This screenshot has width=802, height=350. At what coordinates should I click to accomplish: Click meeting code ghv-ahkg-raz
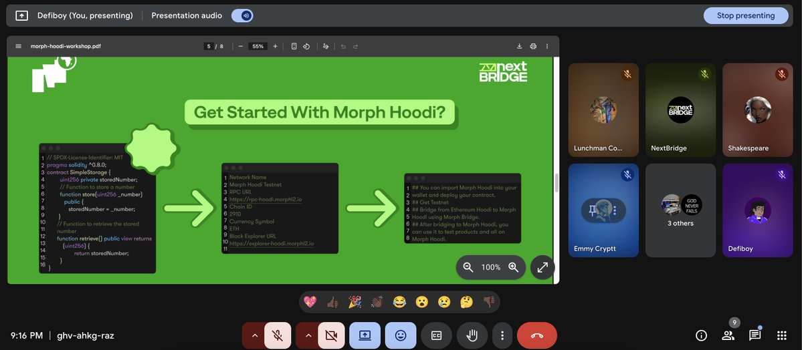coord(86,336)
